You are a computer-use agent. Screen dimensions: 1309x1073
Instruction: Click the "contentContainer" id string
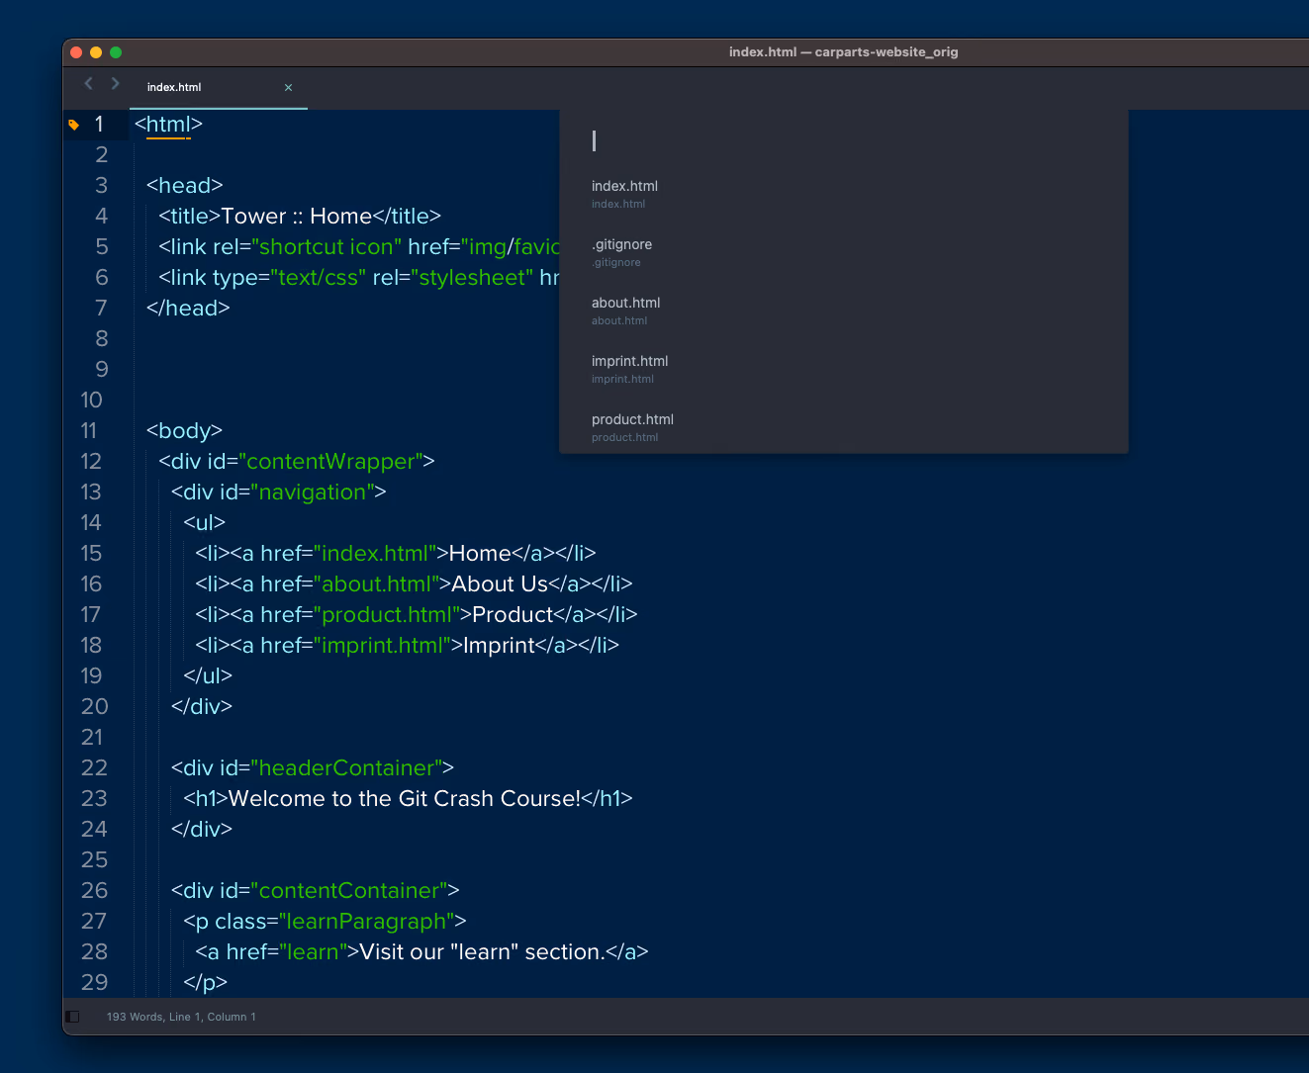coord(350,891)
